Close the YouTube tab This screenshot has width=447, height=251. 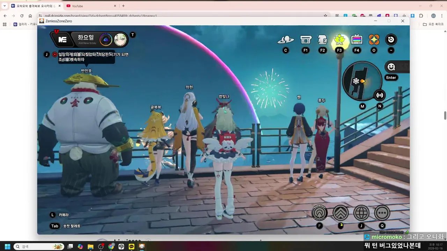(115, 6)
